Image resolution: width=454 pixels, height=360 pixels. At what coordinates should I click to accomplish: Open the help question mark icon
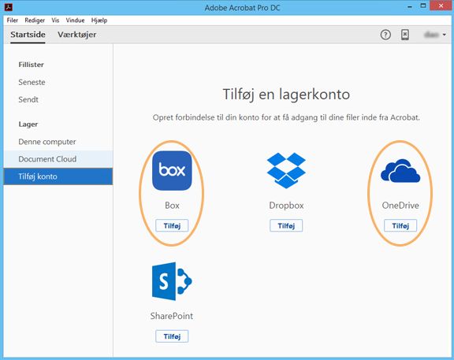[x=385, y=35]
